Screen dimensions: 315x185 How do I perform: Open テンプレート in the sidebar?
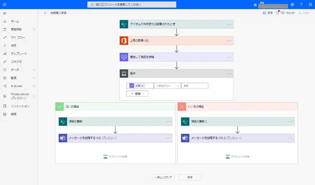[19, 54]
